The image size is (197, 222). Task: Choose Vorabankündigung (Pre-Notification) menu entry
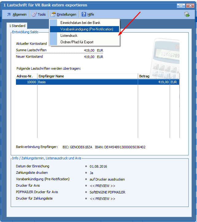[87, 29]
